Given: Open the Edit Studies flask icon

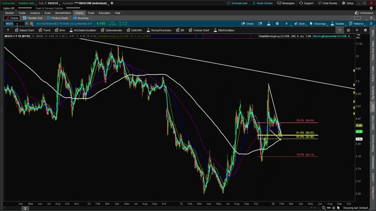Looking at the screenshot, I should click(x=268, y=24).
